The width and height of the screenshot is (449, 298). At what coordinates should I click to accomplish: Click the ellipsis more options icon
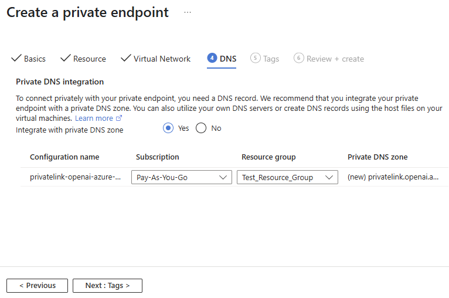tap(188, 12)
